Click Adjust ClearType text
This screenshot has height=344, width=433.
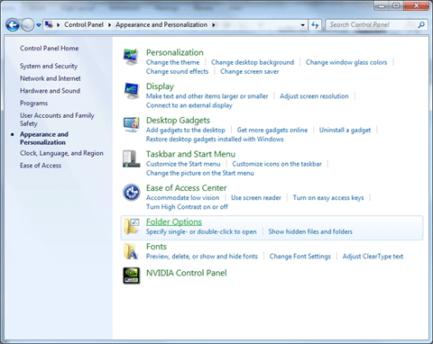[373, 257]
